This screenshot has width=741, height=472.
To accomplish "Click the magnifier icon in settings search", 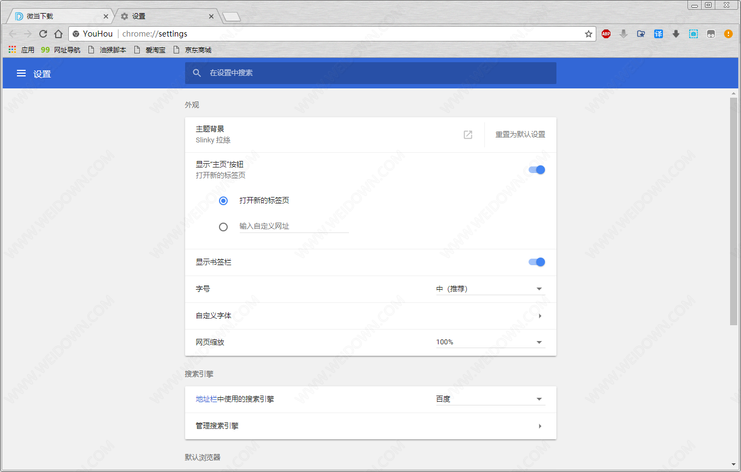I will (x=197, y=73).
